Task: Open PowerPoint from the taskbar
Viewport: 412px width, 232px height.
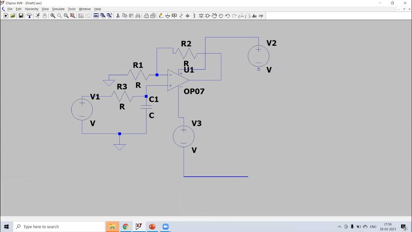Action: pyautogui.click(x=152, y=227)
